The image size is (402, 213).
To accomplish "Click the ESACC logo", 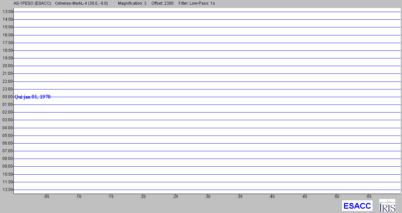I will pos(357,206).
